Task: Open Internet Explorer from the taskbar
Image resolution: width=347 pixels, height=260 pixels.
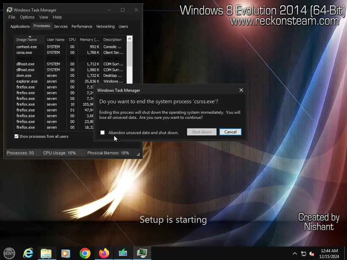Action: [x=28, y=253]
